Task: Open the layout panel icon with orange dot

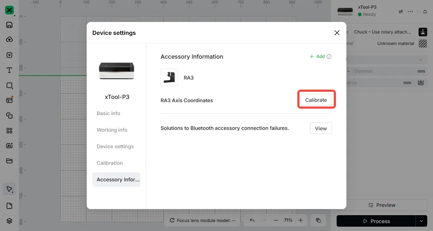Action: coord(9,100)
